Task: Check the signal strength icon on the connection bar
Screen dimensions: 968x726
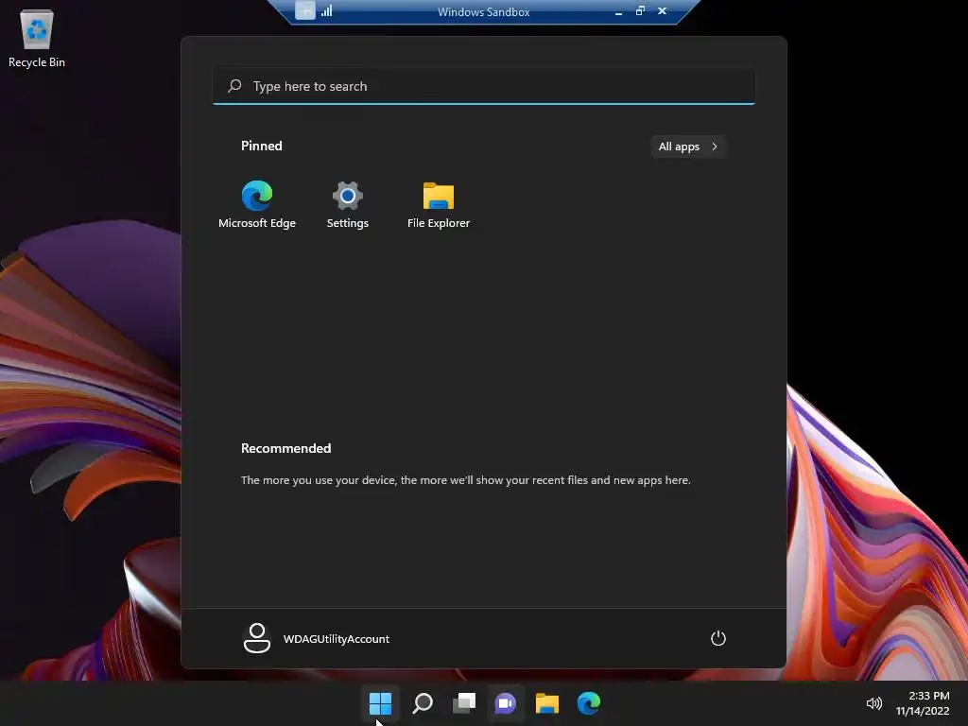Action: pos(327,10)
